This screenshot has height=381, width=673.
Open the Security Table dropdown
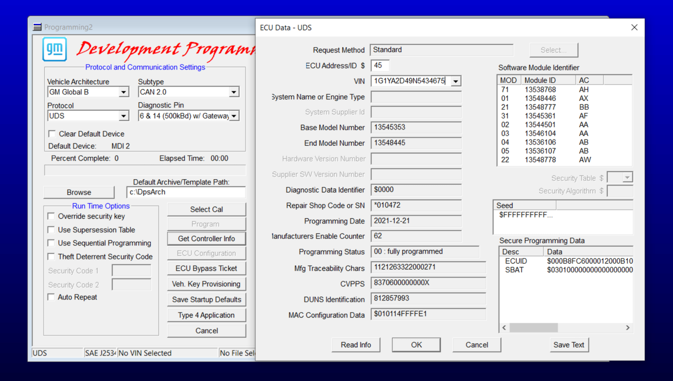[x=627, y=178]
